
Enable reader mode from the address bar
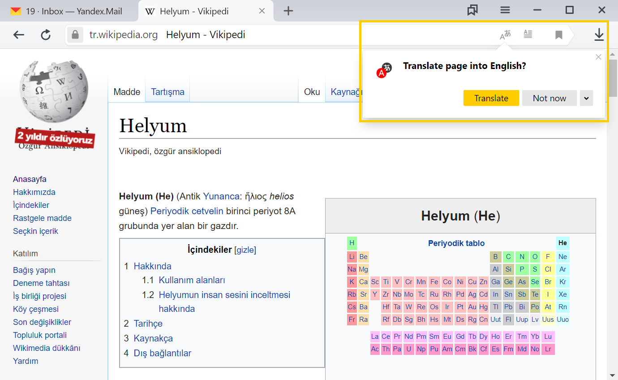point(528,35)
